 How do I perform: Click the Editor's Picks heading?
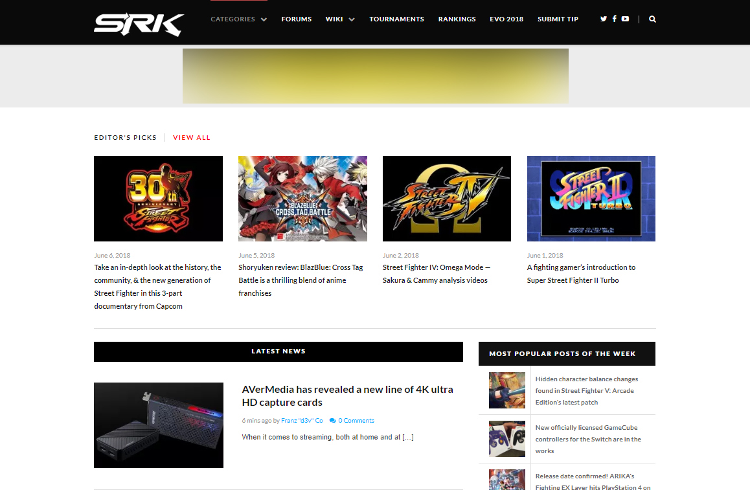(x=125, y=138)
